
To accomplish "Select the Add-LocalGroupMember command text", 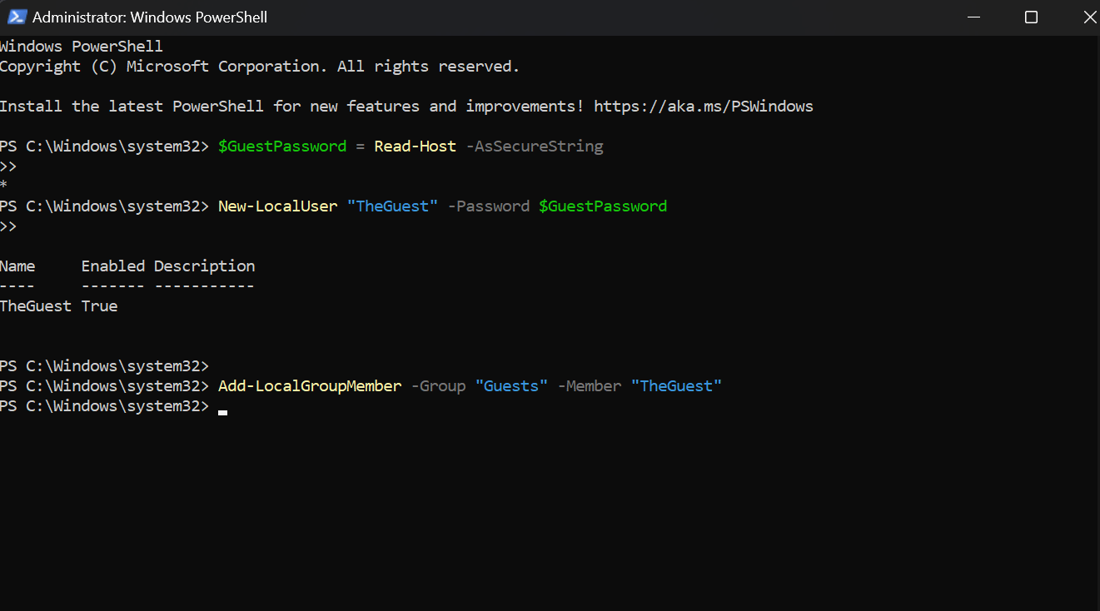I will pyautogui.click(x=309, y=385).
